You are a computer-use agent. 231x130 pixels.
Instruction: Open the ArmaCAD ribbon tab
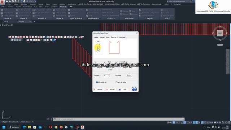[63, 6]
